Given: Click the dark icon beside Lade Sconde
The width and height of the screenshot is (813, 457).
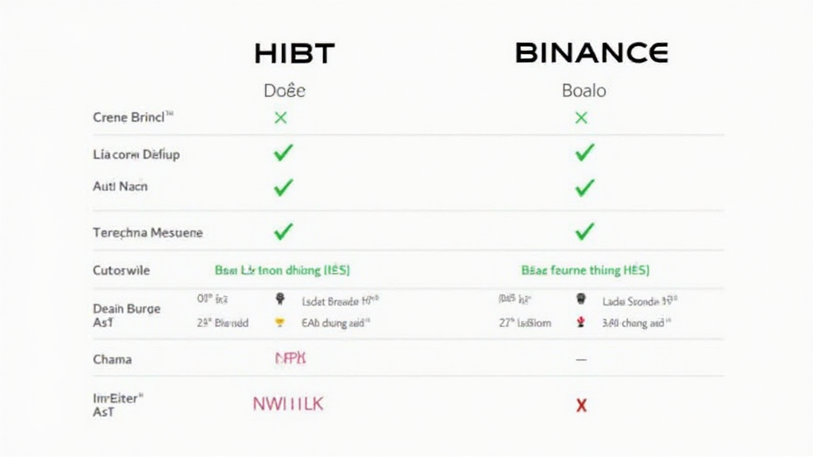Looking at the screenshot, I should click(x=581, y=300).
